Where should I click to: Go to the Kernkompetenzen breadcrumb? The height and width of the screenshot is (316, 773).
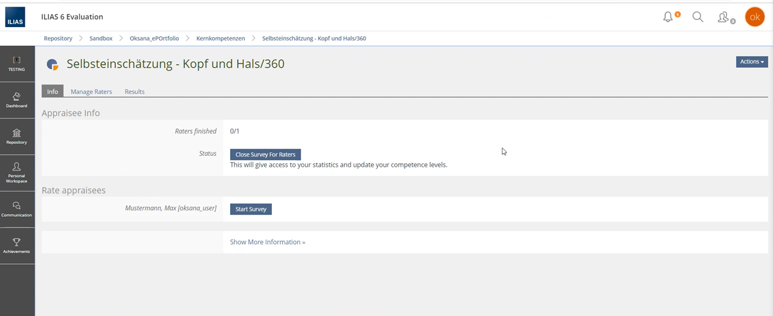220,38
